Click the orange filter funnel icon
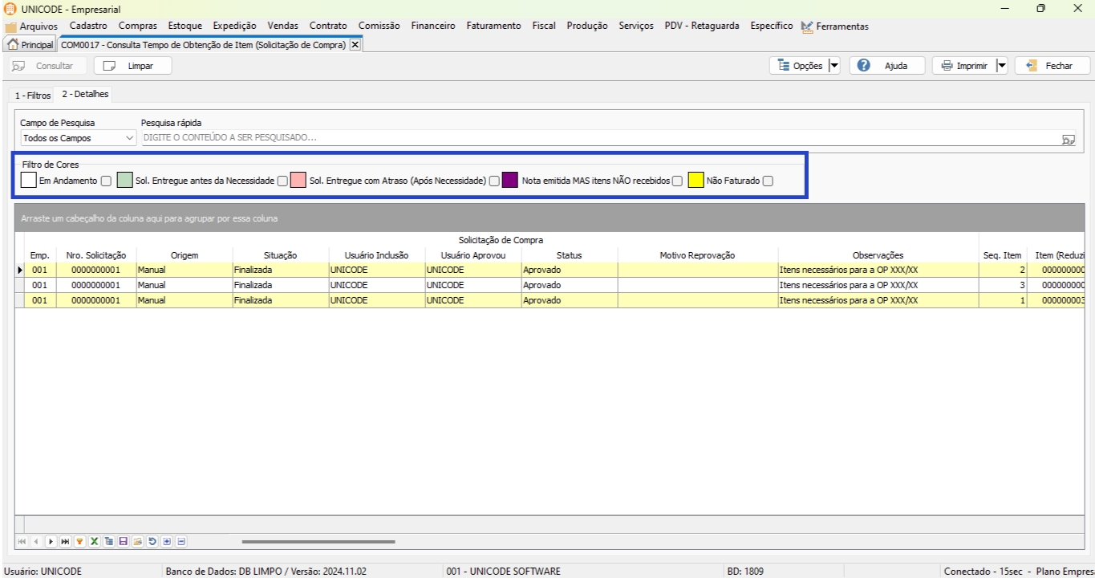This screenshot has width=1095, height=578. 79,542
